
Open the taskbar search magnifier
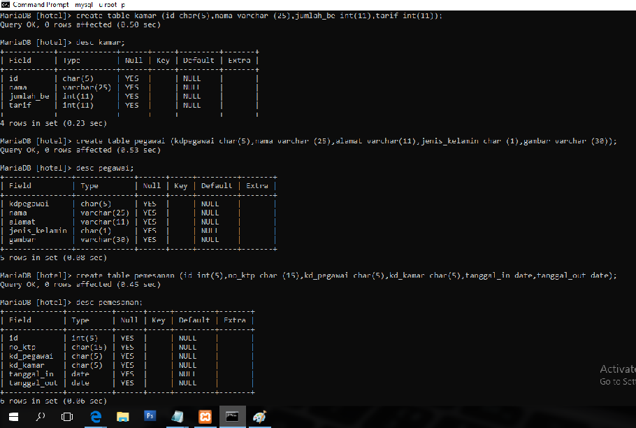(40, 417)
